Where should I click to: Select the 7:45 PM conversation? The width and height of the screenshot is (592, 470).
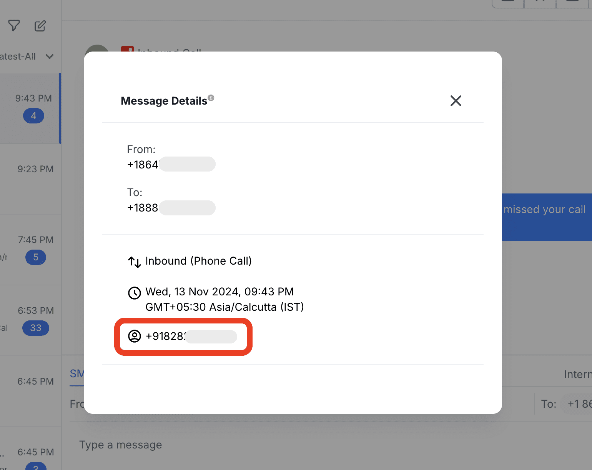tap(31, 250)
